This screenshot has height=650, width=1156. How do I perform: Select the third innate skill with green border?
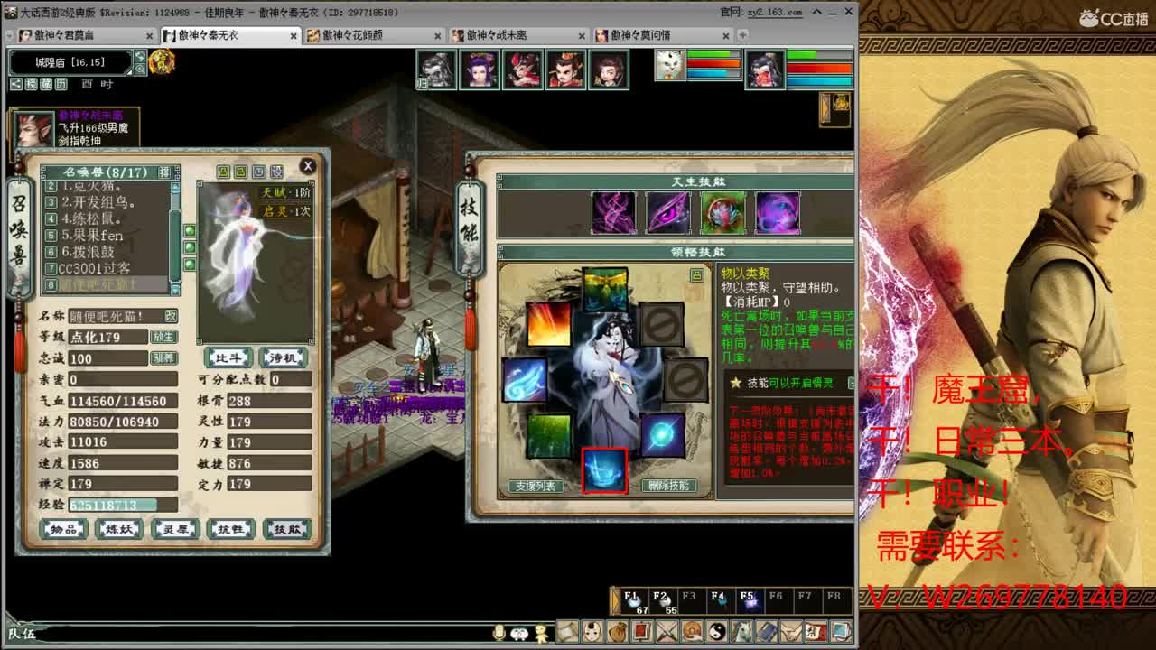tap(723, 213)
